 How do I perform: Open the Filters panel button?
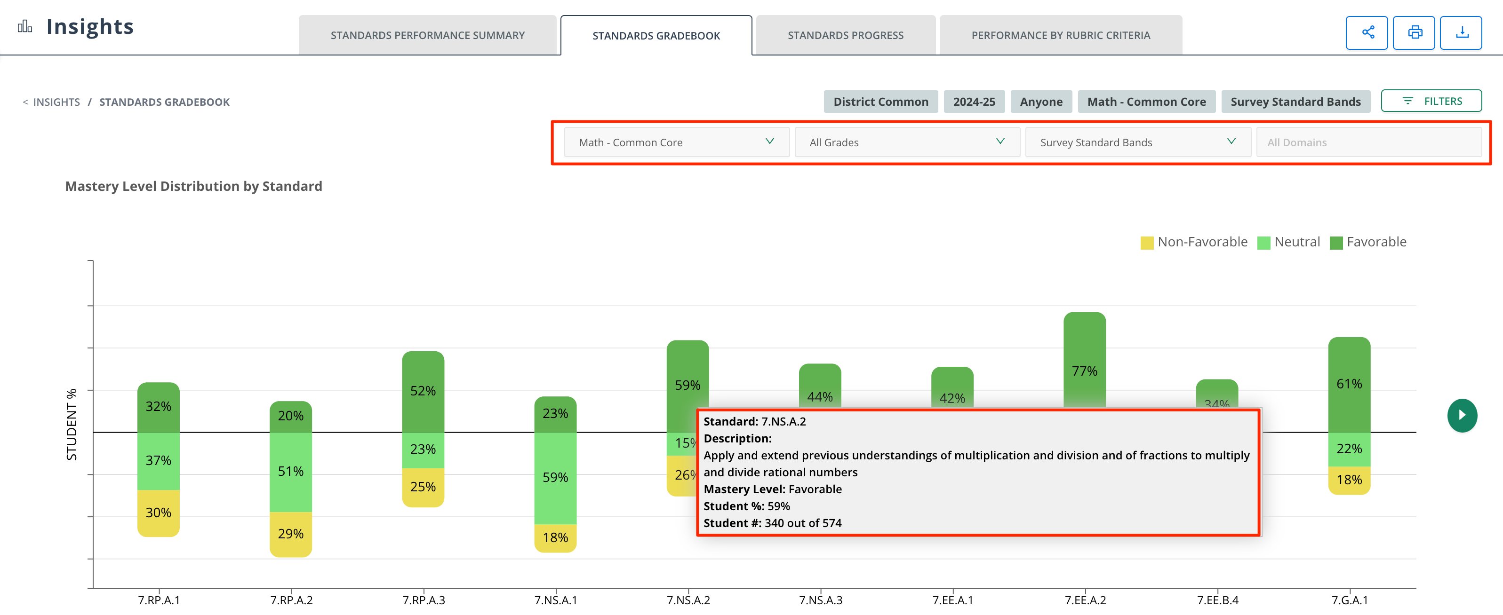point(1431,101)
